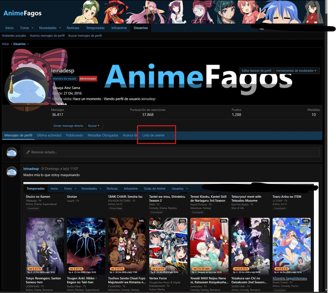The width and height of the screenshot is (336, 293).
Task: Open the 36.417 Mensajes count
Action: pos(57,115)
